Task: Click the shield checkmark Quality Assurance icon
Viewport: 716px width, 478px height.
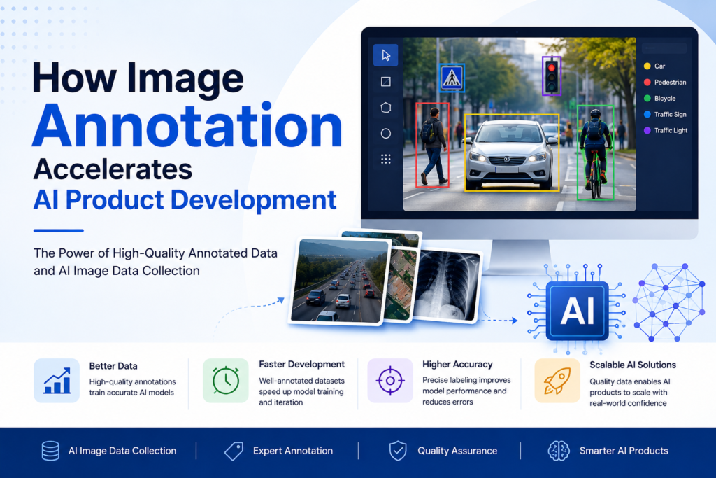Action: 398,451
